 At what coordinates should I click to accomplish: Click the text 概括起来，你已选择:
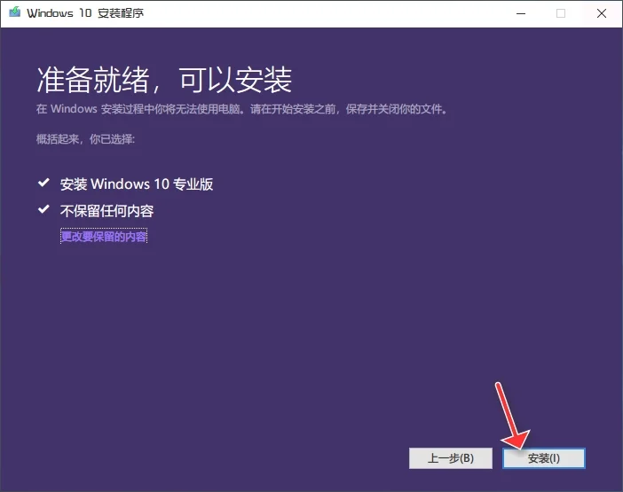pyautogui.click(x=85, y=139)
